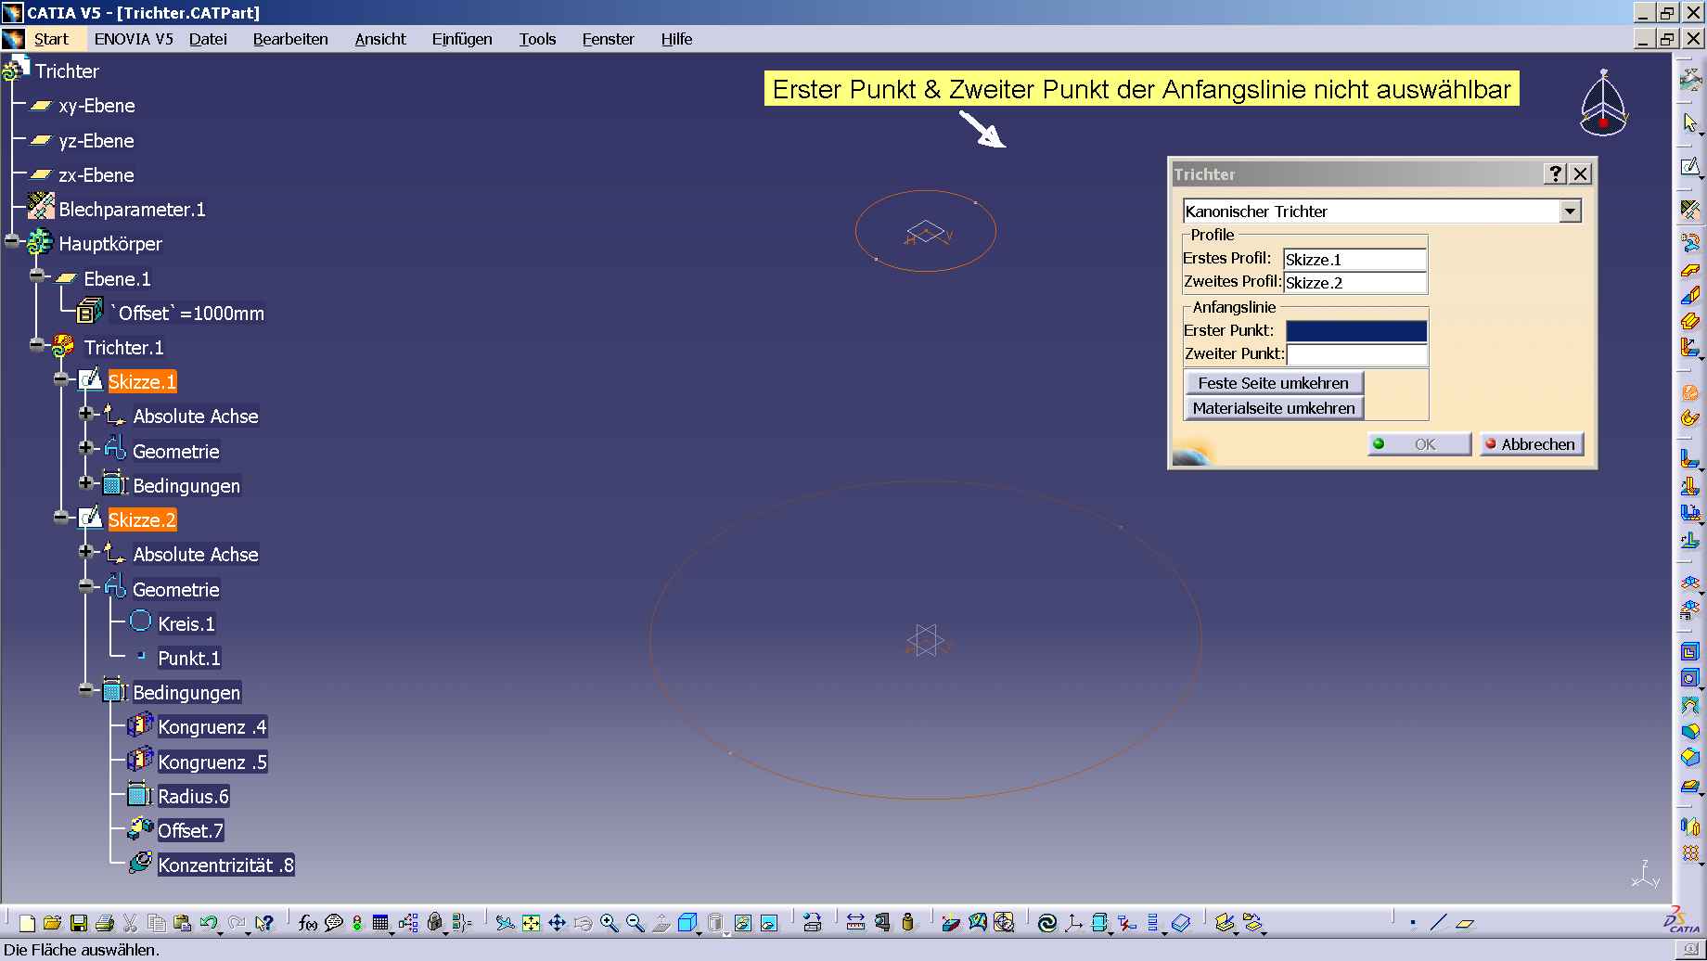Select Punkt.1 in the tree

[x=189, y=659]
